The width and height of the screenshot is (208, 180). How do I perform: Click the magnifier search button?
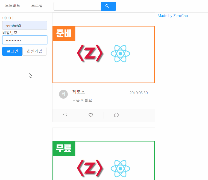click(109, 6)
